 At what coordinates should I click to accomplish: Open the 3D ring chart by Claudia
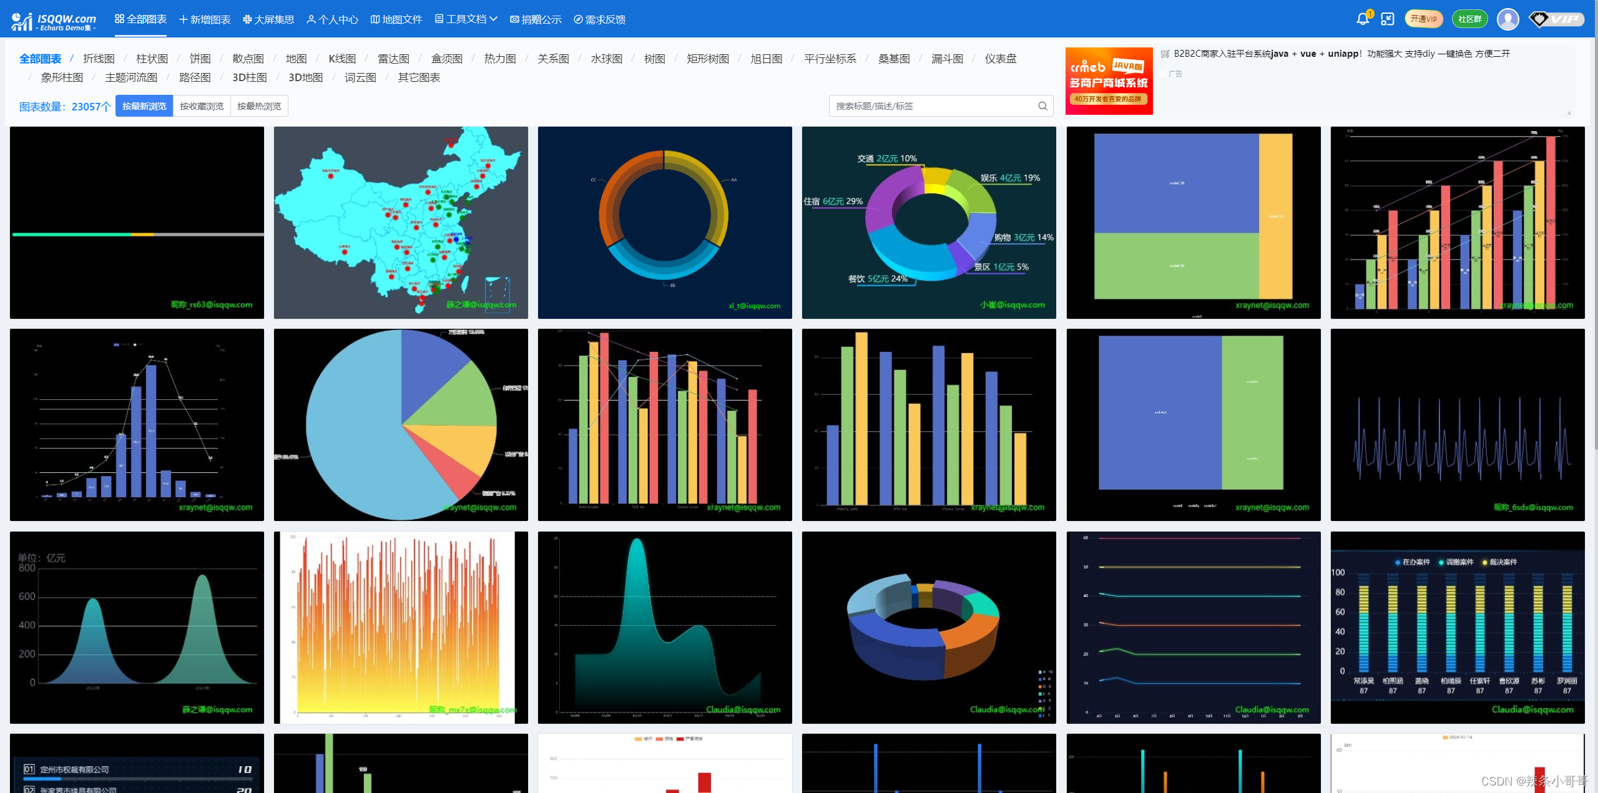929,628
